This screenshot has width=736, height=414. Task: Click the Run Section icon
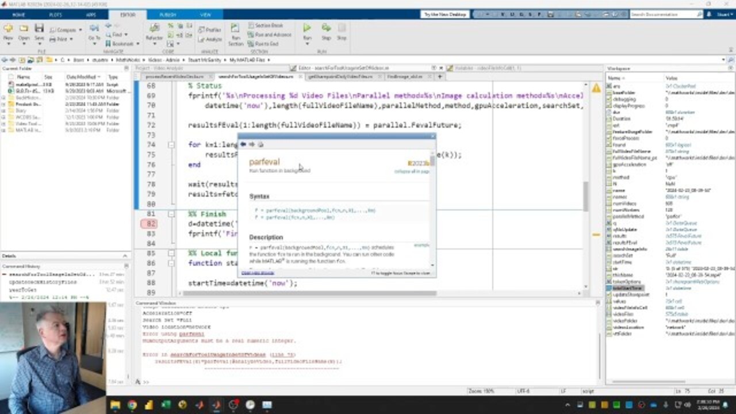[x=235, y=33]
